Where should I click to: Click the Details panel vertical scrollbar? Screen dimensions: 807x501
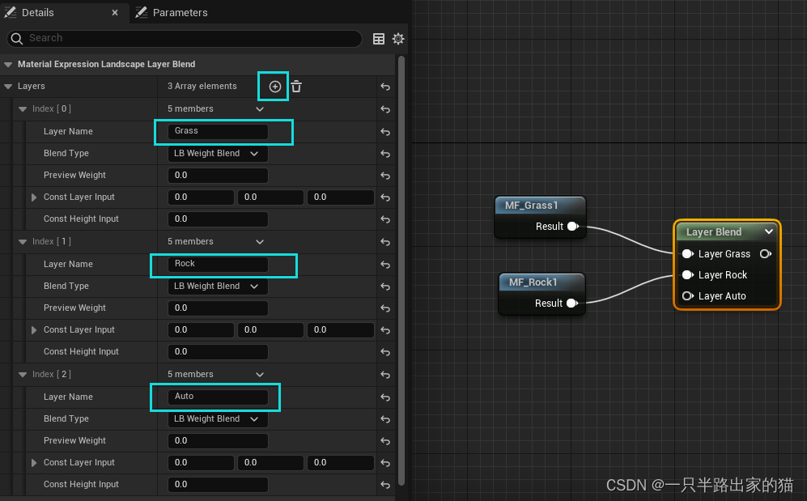(401, 270)
